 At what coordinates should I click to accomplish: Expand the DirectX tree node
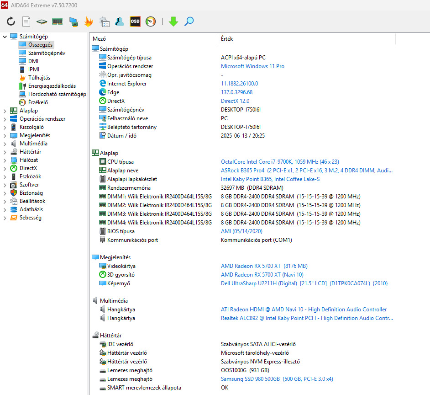[5, 169]
